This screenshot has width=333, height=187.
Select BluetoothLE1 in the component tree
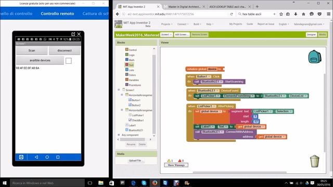pyautogui.click(x=134, y=130)
